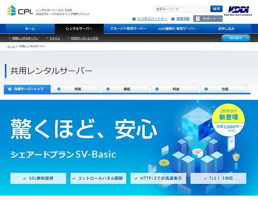This screenshot has width=258, height=200.
Task: Open マネージド専用サーバー navigation item
Action: point(128,29)
